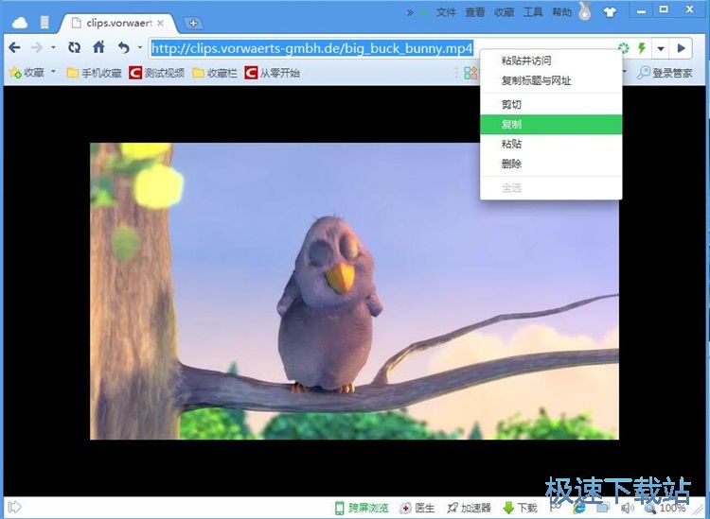
Task: Choose 删除 from context menu
Action: pyautogui.click(x=551, y=164)
